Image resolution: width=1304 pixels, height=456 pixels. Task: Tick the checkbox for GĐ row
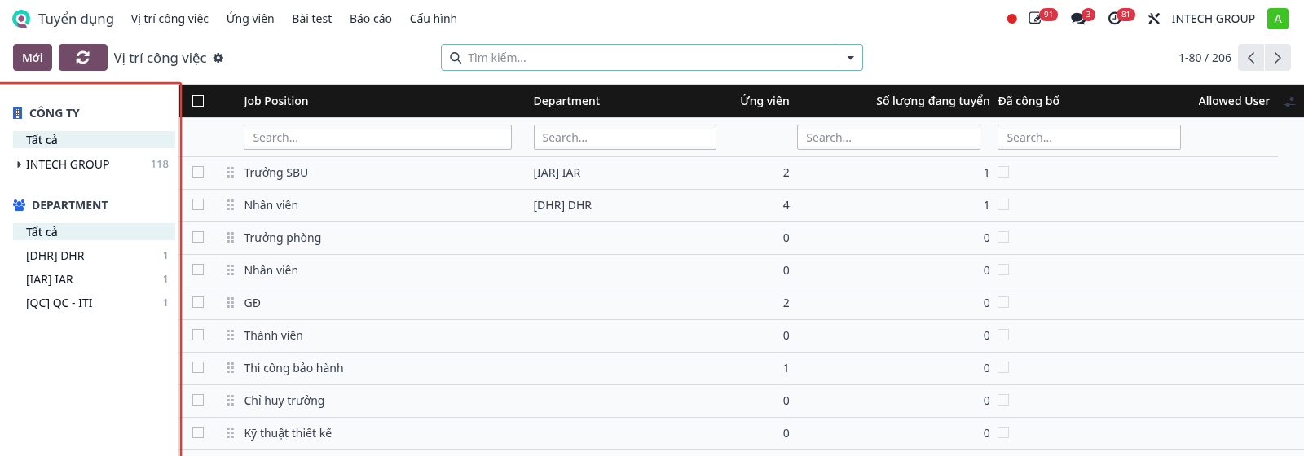click(198, 302)
